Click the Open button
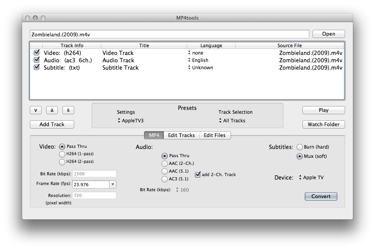 [328, 34]
